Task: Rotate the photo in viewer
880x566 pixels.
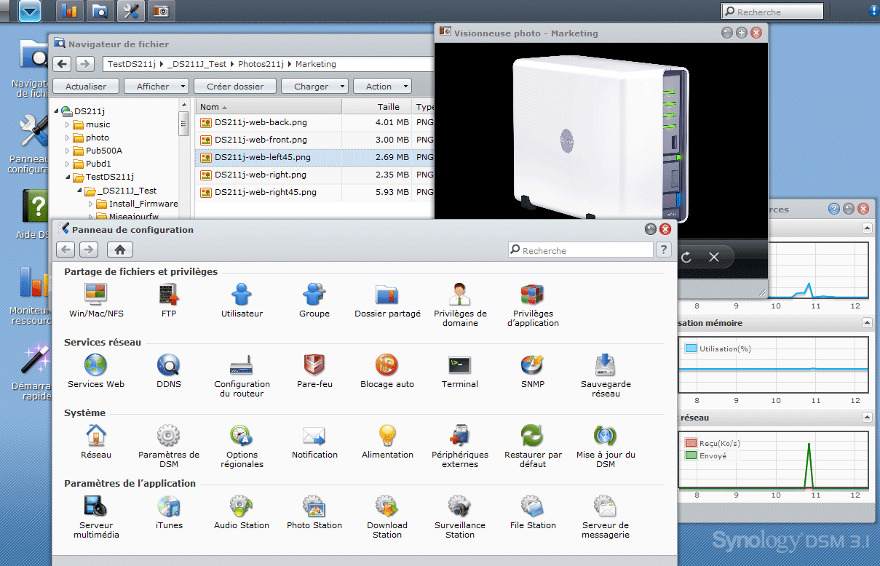Action: (686, 257)
